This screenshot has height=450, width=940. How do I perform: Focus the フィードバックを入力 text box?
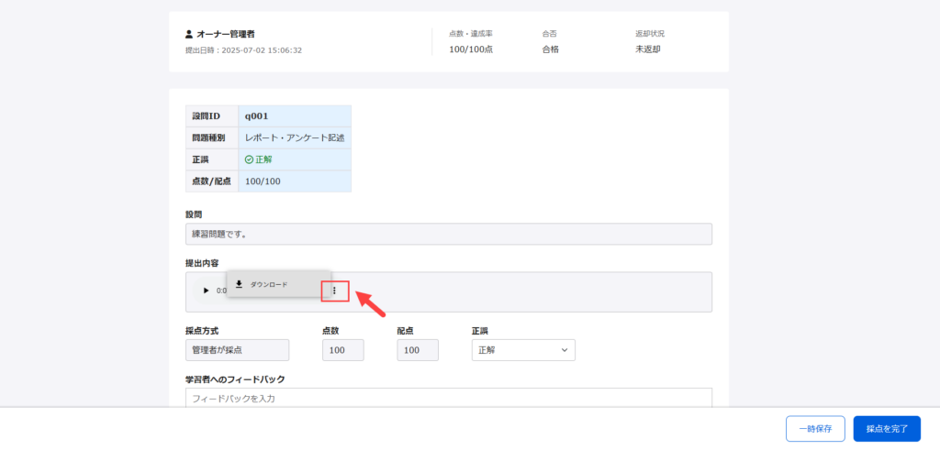click(449, 398)
